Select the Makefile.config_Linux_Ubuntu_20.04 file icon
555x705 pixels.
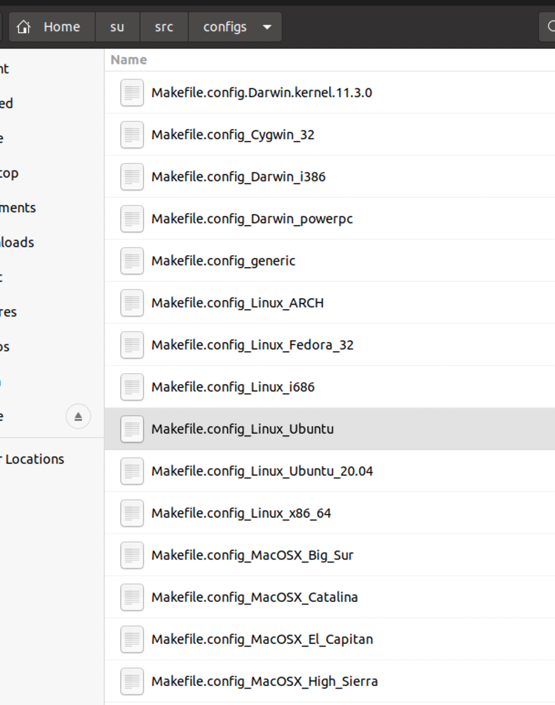click(x=132, y=471)
